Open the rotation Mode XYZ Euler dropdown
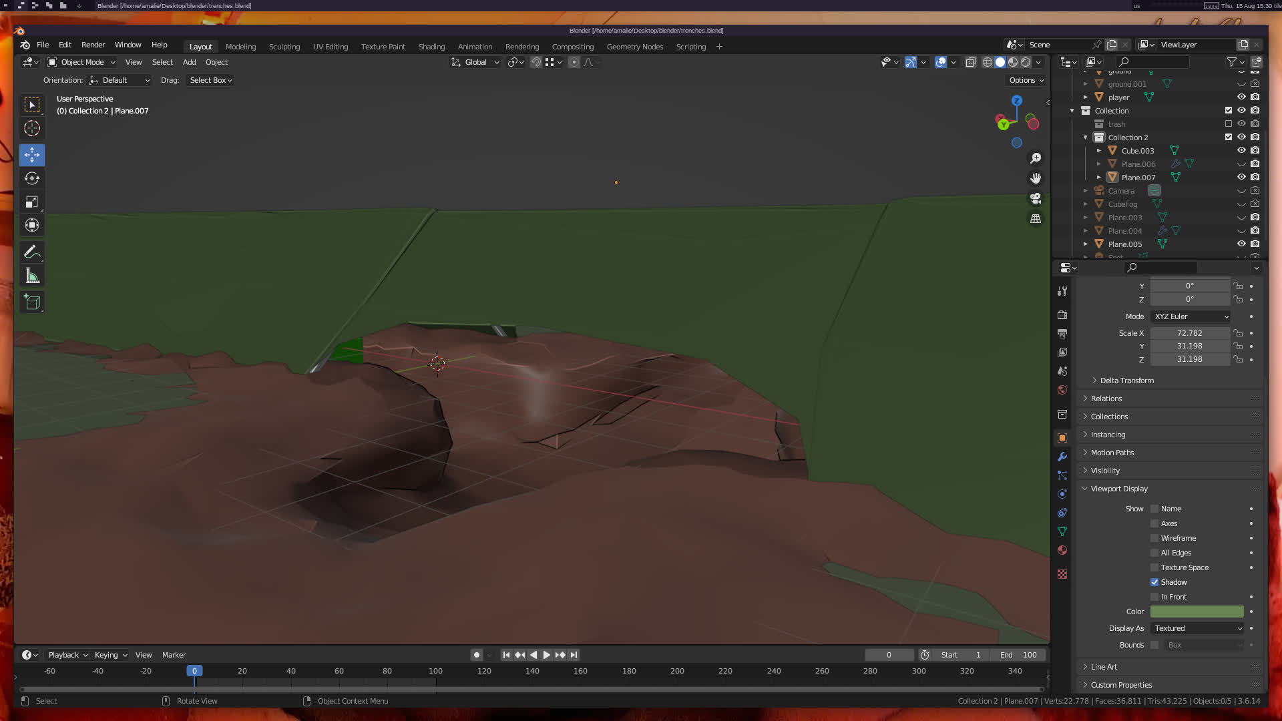This screenshot has height=721, width=1282. pyautogui.click(x=1191, y=316)
